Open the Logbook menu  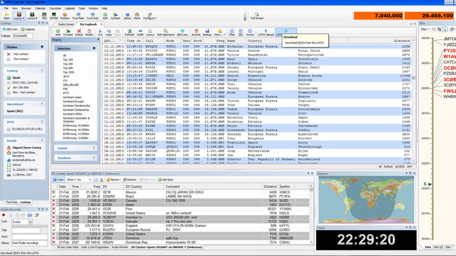[69, 8]
